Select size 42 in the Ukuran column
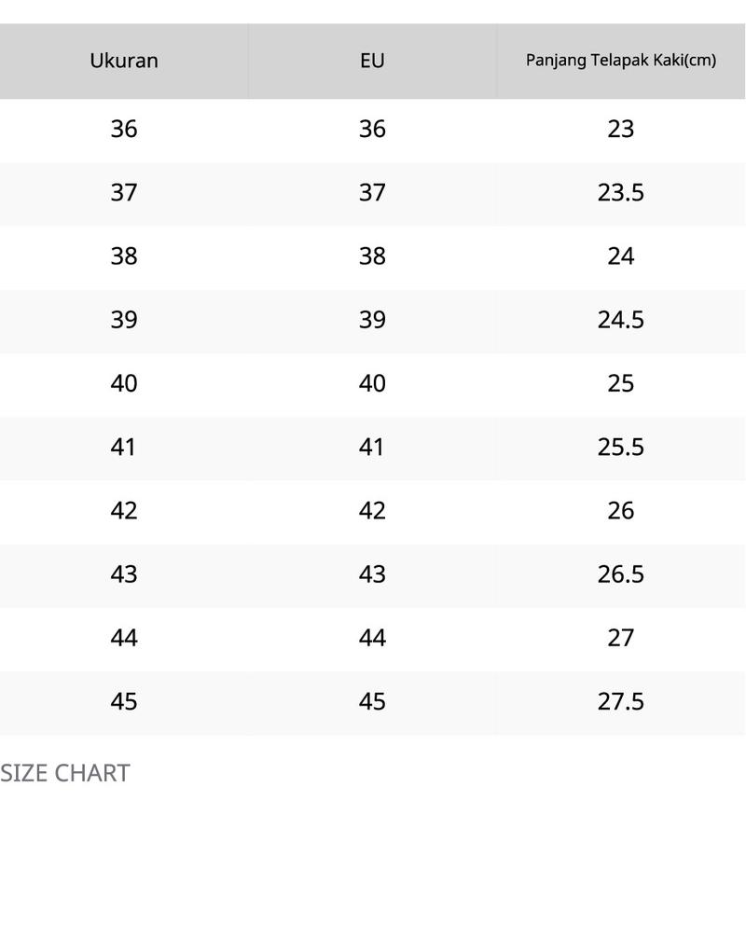746x925 pixels. click(124, 511)
